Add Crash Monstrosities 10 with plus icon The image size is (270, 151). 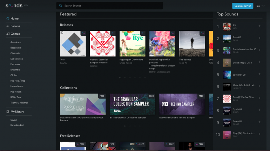tap(259, 50)
